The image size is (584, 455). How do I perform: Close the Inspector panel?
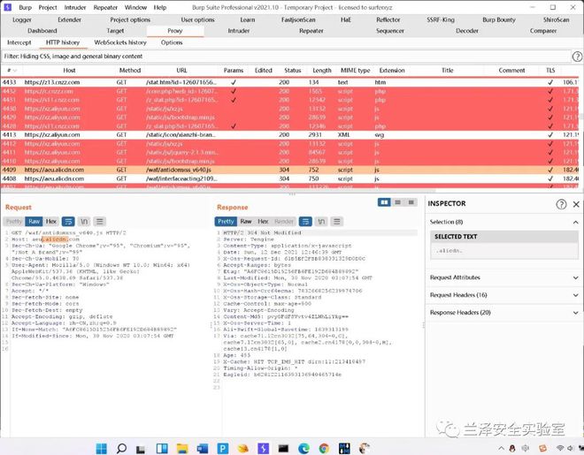pyautogui.click(x=576, y=204)
